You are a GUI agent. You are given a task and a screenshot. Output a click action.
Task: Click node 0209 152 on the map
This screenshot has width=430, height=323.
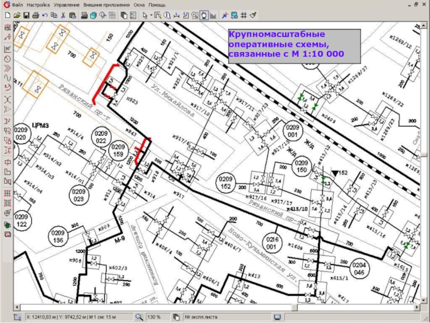tap(225, 182)
